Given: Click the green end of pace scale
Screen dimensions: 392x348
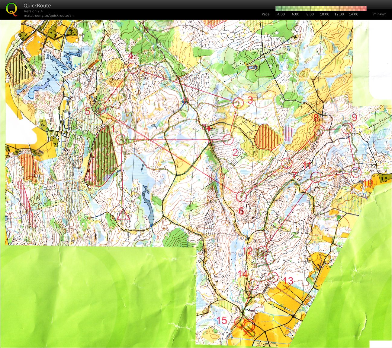Looking at the screenshot, I should 278,8.
